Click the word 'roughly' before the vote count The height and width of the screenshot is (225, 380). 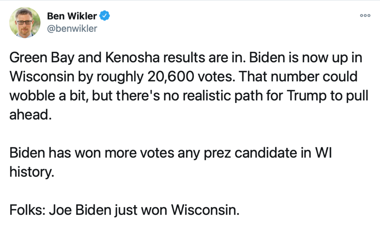120,77
